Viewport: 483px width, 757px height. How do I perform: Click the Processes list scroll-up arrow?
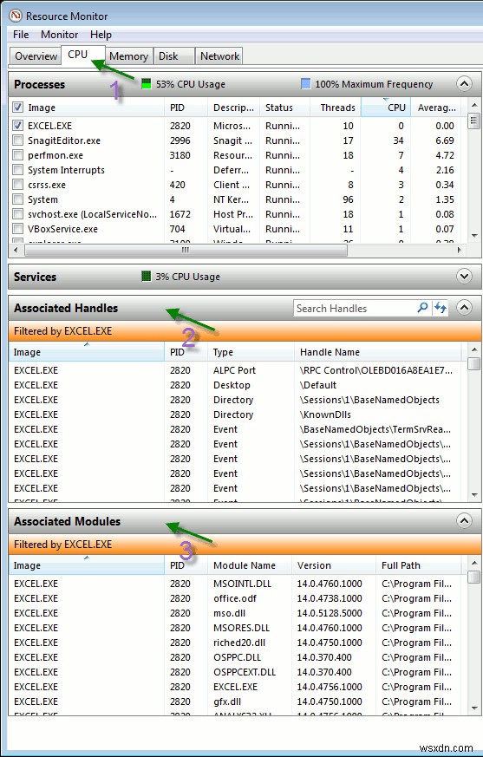click(x=473, y=105)
